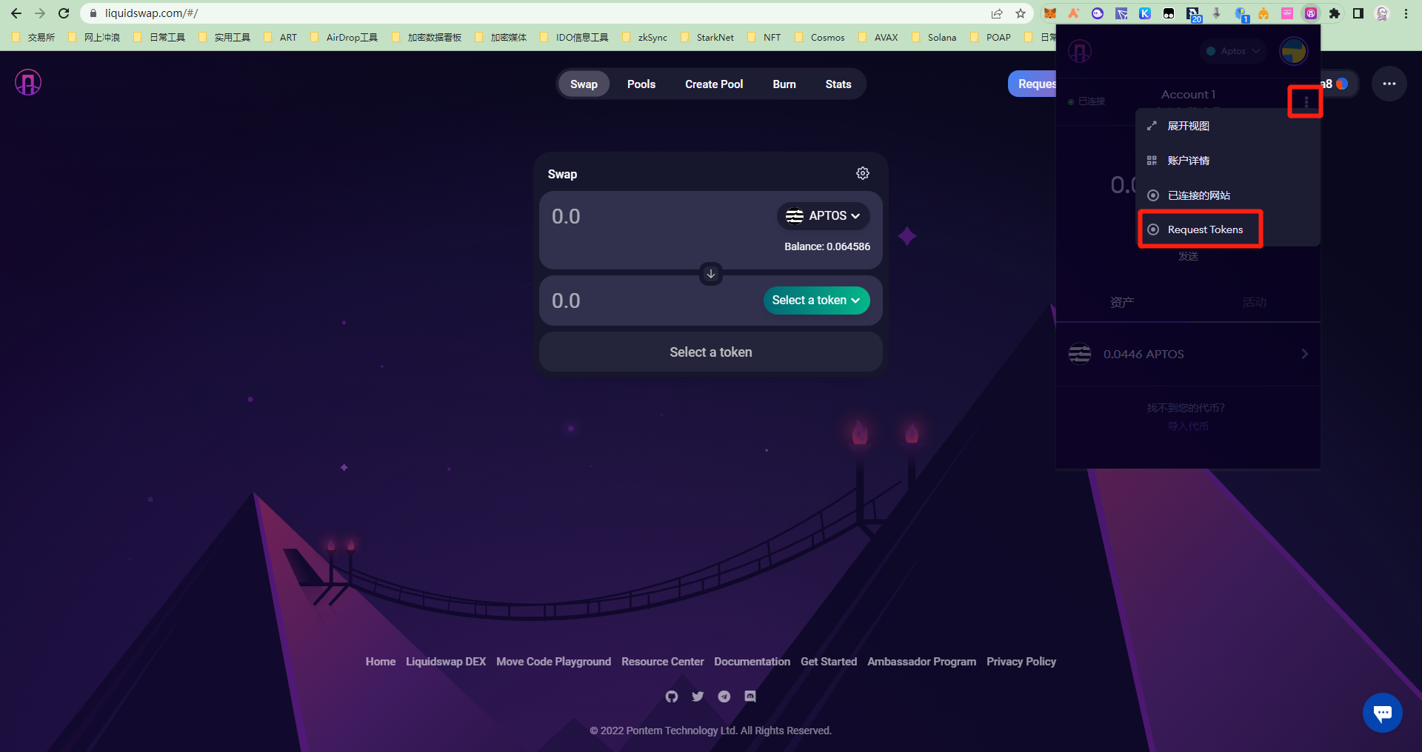Click the disabled Select a token button
This screenshot has width=1422, height=752.
[711, 352]
